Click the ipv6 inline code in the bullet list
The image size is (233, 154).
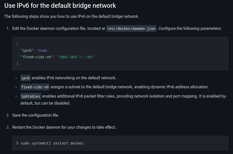click(26, 78)
